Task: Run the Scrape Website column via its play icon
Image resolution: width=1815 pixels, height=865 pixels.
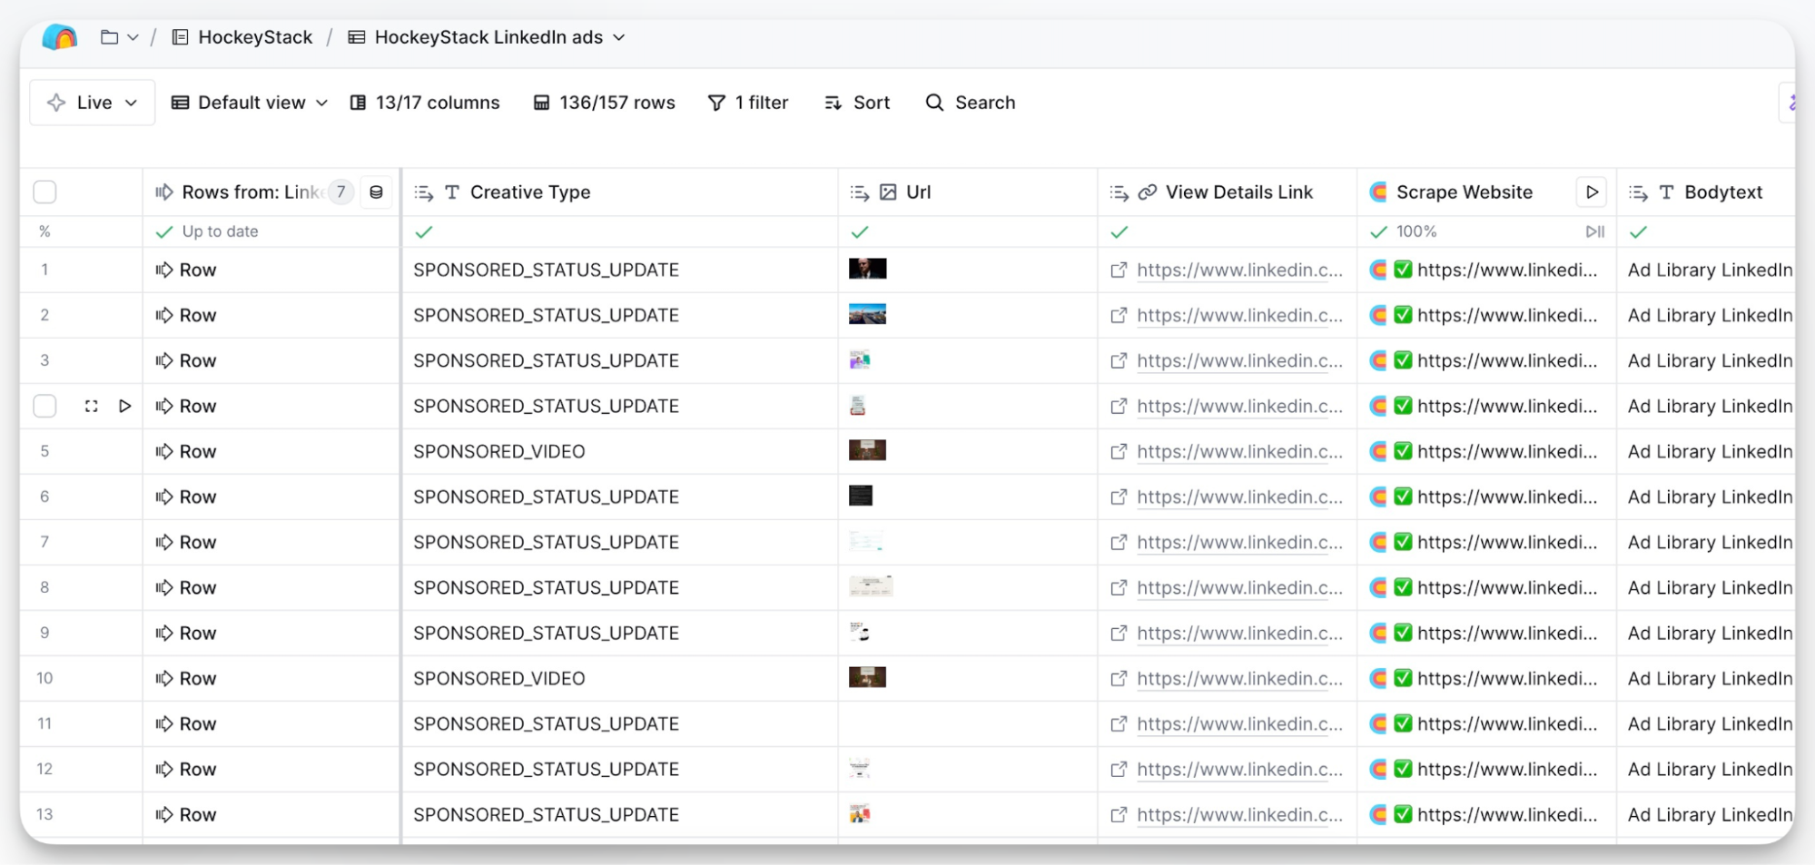Action: click(x=1592, y=192)
